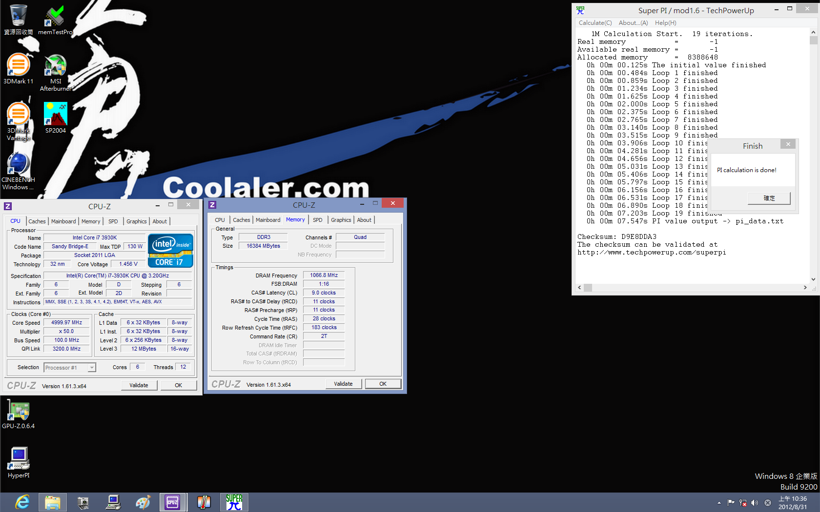Open the 3DMark 11 desktop shortcut

(x=18, y=69)
